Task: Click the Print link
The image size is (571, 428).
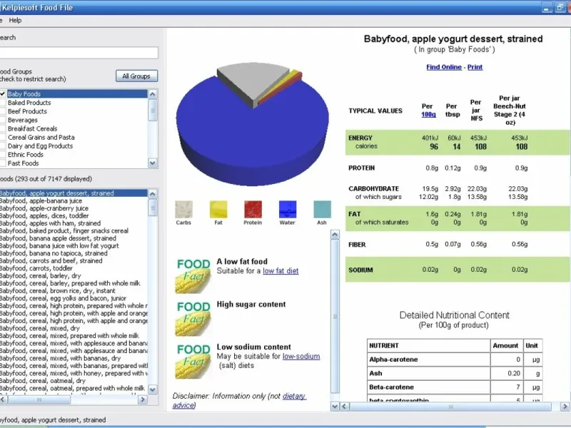Action: pyautogui.click(x=475, y=67)
